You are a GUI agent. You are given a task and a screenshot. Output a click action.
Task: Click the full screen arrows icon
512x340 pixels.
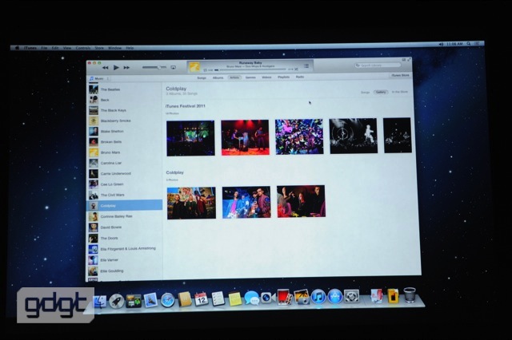tap(409, 59)
